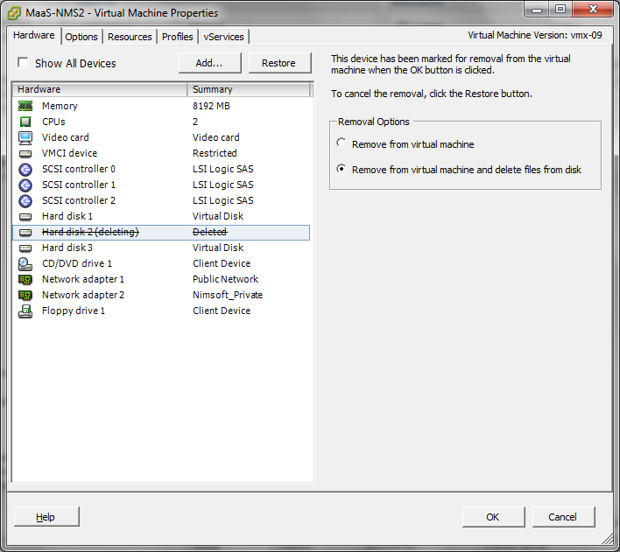
Task: Click the Network adapter 1 card icon
Action: click(25, 280)
